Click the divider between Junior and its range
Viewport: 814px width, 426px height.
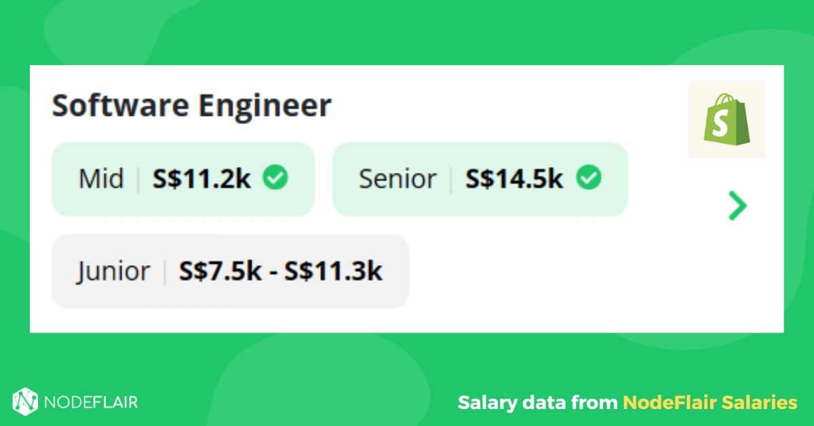coord(164,271)
